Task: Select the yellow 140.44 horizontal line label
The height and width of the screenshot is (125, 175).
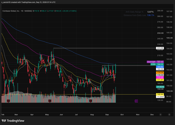Action: tap(160, 94)
